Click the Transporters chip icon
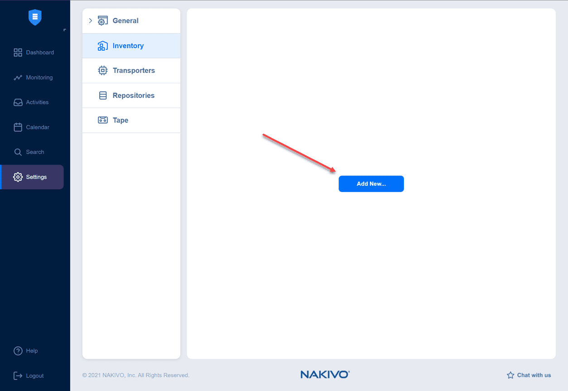The height and width of the screenshot is (391, 568). pyautogui.click(x=103, y=71)
